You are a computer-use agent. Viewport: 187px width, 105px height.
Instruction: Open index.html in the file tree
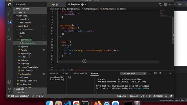(x=25, y=19)
